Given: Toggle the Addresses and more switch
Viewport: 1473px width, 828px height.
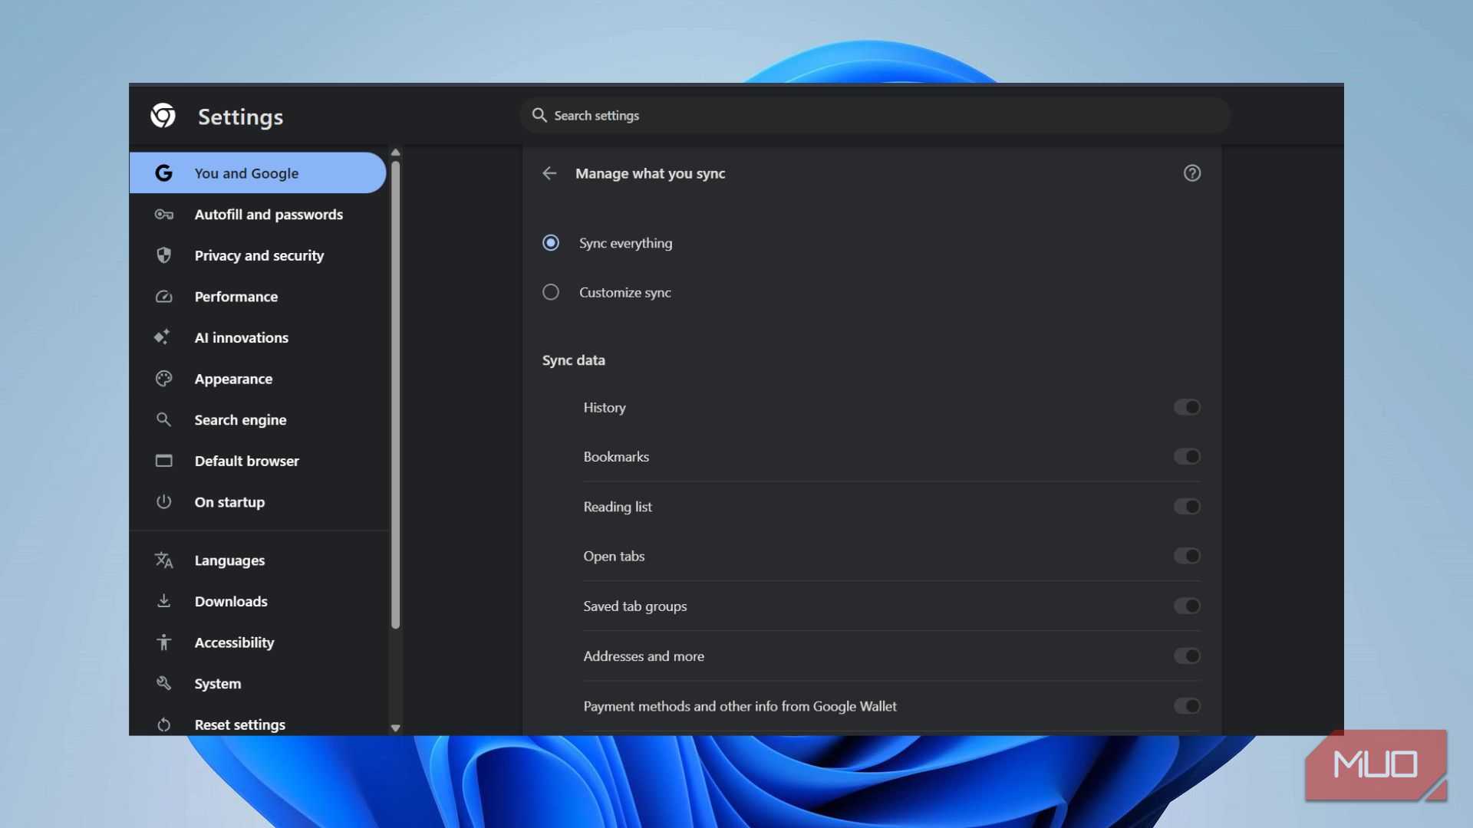Looking at the screenshot, I should click(x=1187, y=656).
